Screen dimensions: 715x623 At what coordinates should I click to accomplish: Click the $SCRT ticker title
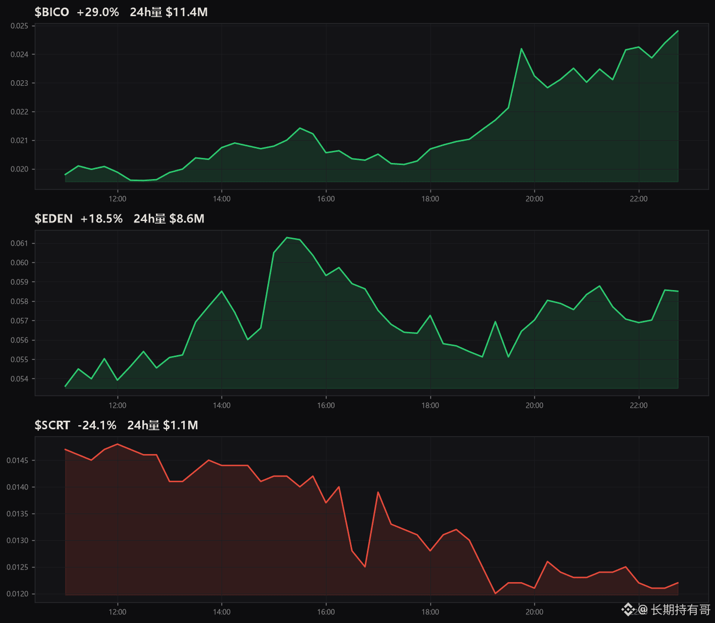point(52,425)
